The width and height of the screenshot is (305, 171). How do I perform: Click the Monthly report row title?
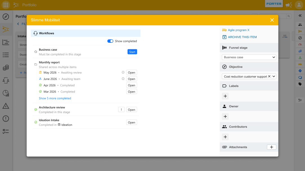tap(49, 62)
